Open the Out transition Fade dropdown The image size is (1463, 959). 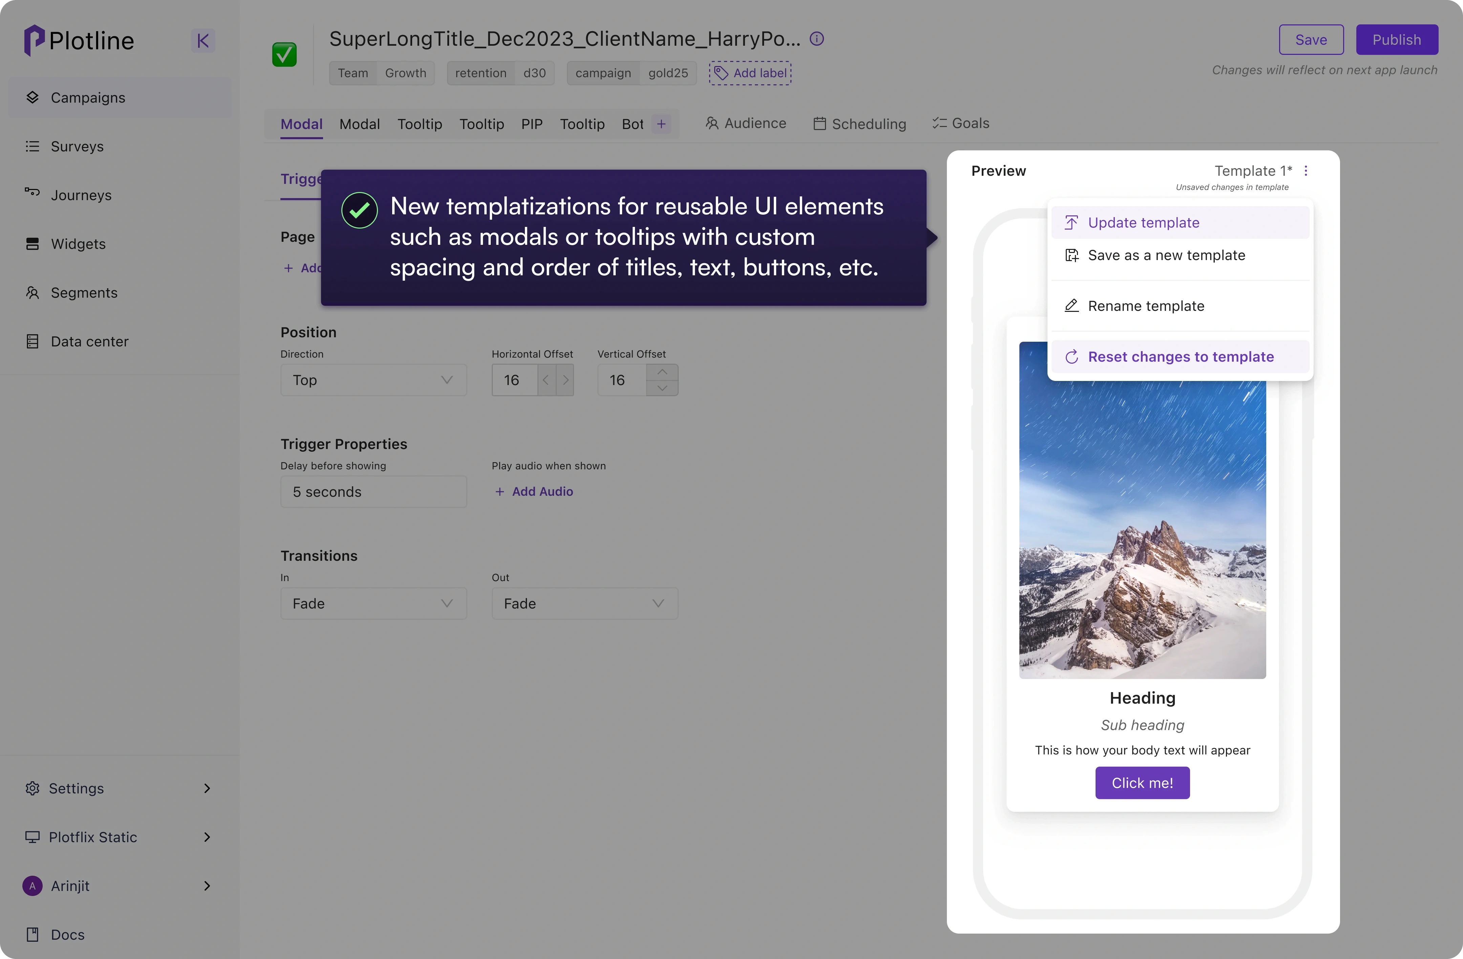[584, 604]
